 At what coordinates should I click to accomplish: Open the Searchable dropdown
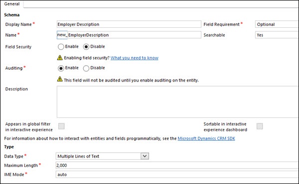(277, 35)
